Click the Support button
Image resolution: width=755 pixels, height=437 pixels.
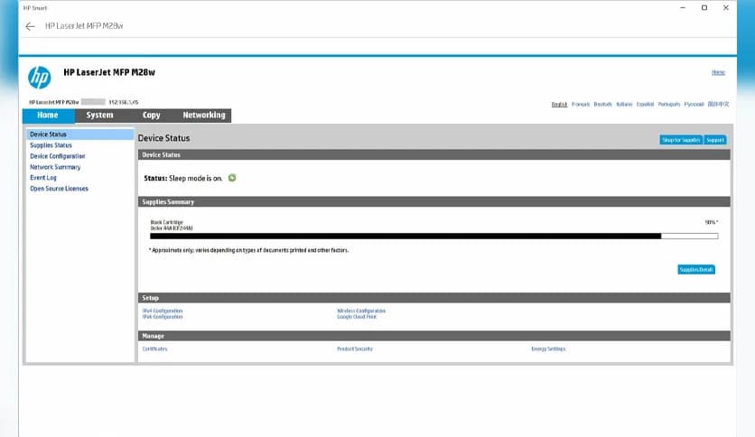coord(715,140)
